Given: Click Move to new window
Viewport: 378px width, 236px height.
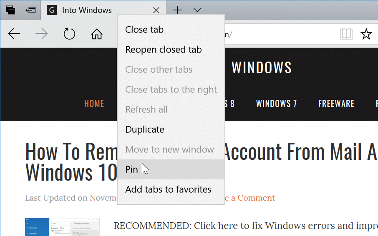Looking at the screenshot, I should (171, 149).
